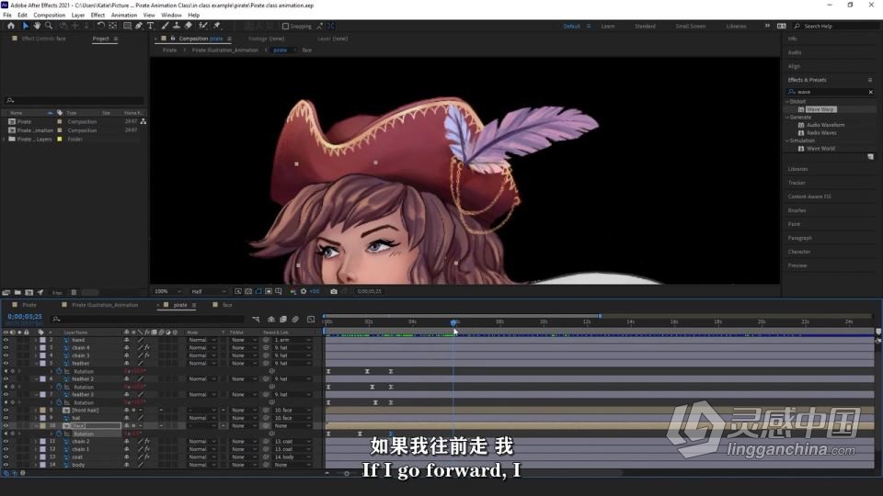The width and height of the screenshot is (883, 496).
Task: Select the Horizontal Type tool
Action: (x=150, y=26)
